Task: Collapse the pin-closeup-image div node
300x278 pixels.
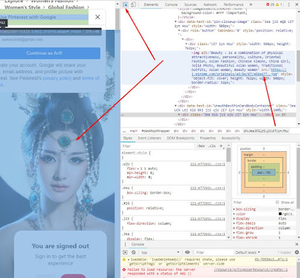Action: click(x=176, y=22)
